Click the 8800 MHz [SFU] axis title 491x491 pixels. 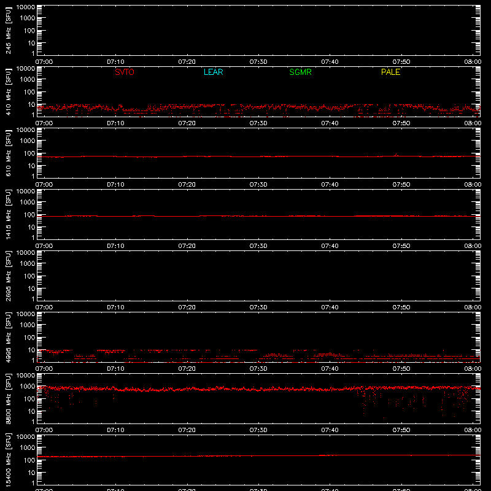click(x=8, y=399)
